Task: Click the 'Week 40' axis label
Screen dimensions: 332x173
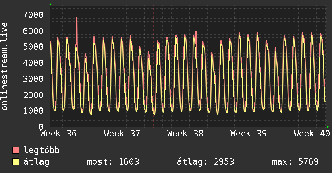Action: pyautogui.click(x=312, y=134)
